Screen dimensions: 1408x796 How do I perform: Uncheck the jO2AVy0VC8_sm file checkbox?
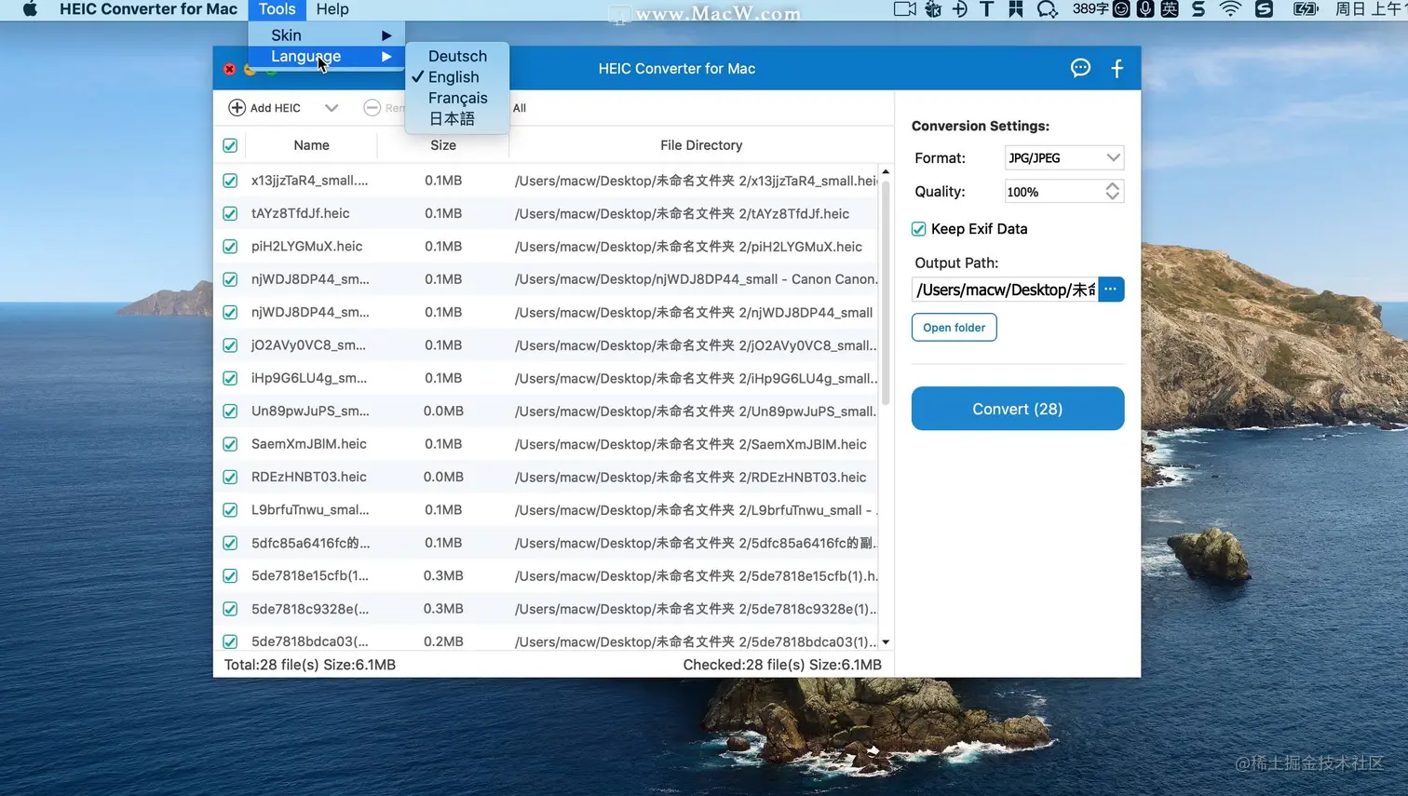coord(230,345)
